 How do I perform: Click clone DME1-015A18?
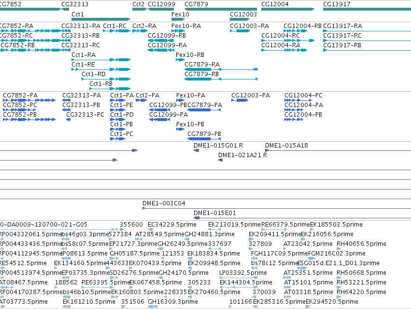pyautogui.click(x=338, y=150)
